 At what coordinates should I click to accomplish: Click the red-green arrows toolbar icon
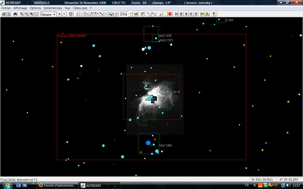[97, 14]
